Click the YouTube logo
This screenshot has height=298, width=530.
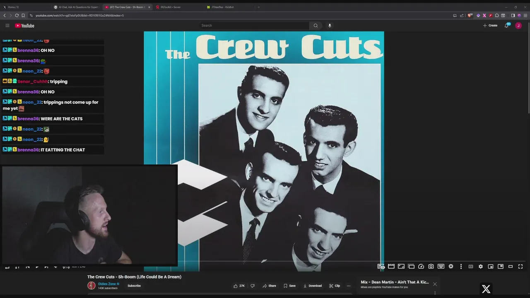click(x=24, y=26)
